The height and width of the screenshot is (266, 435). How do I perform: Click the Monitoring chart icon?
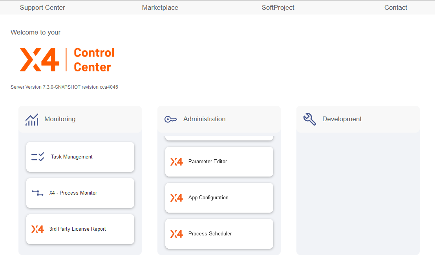(32, 119)
